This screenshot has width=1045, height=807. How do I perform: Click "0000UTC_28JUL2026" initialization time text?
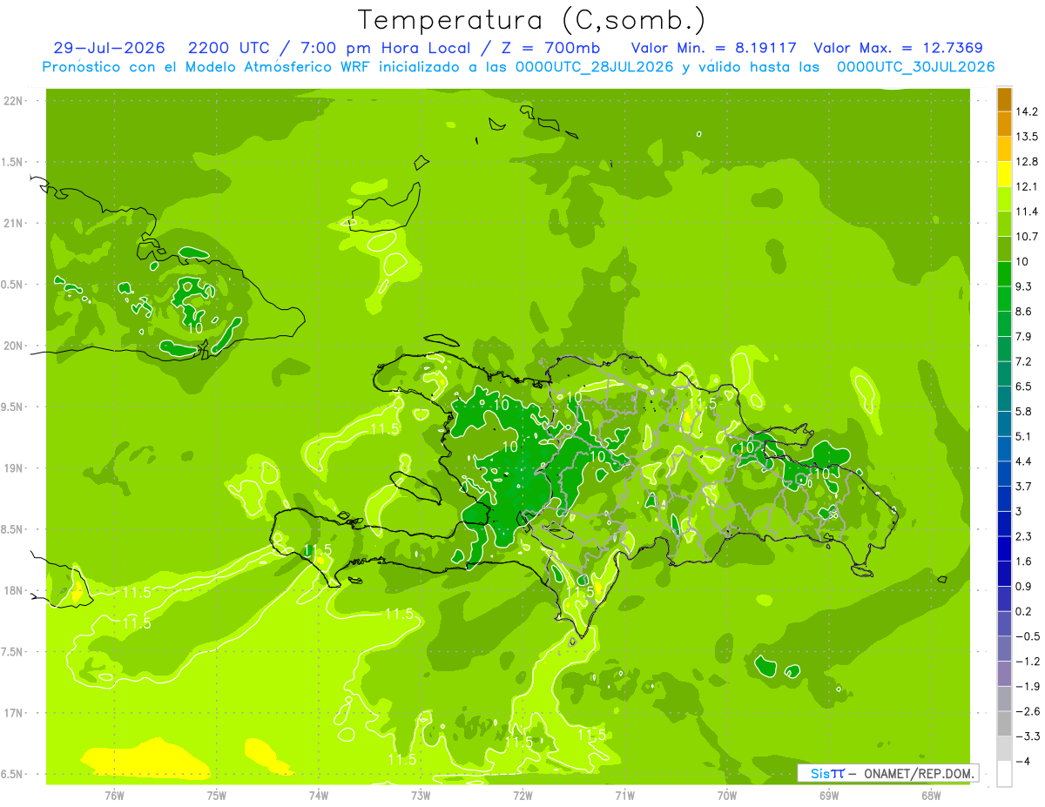click(x=595, y=67)
